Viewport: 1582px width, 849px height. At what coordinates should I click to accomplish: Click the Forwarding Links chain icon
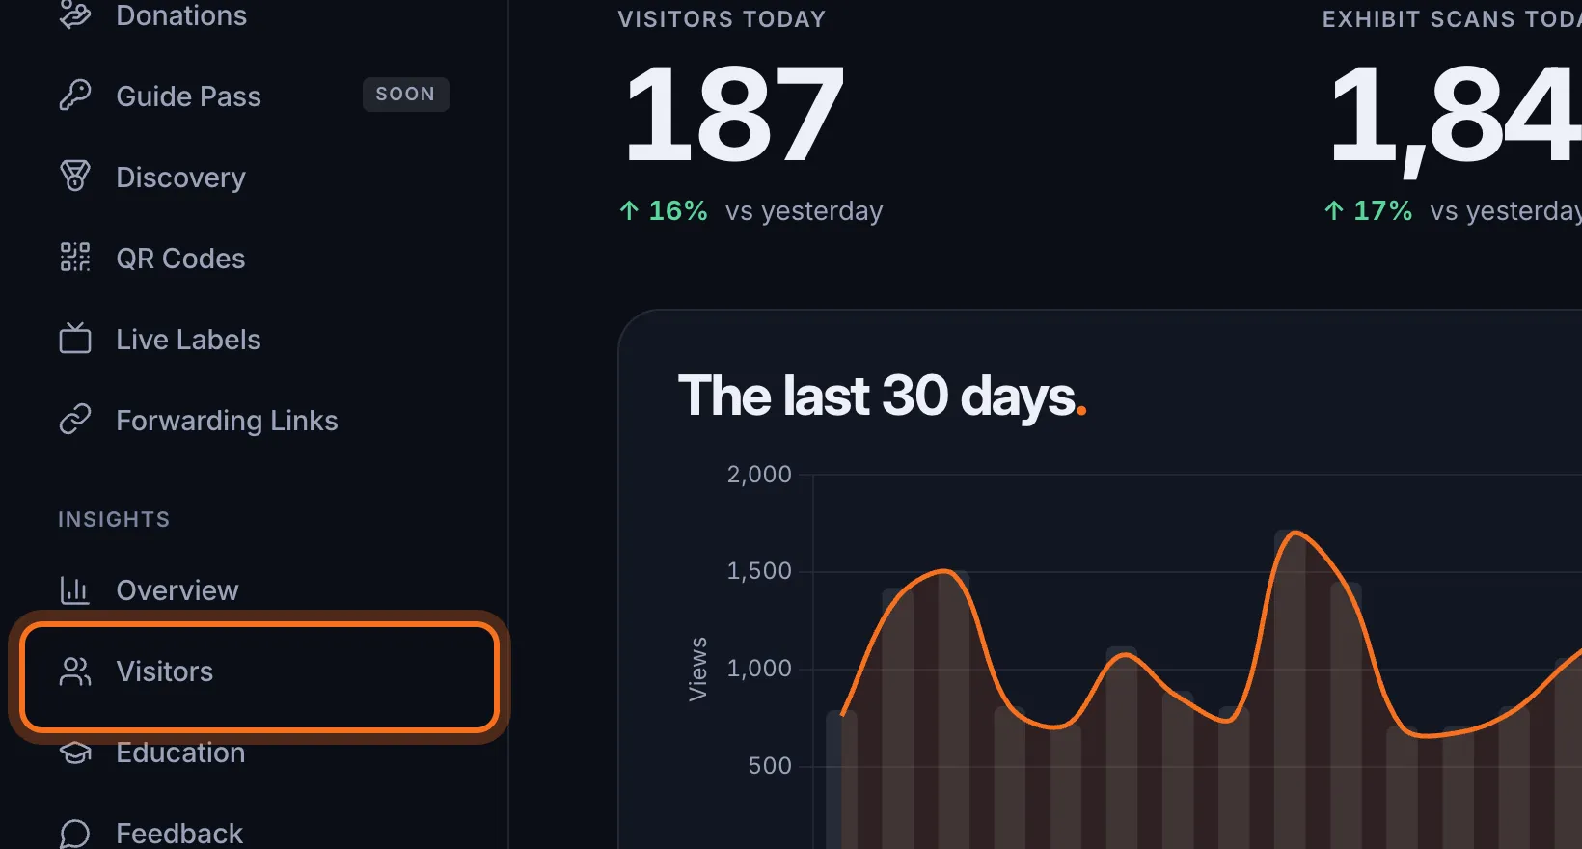tap(75, 420)
